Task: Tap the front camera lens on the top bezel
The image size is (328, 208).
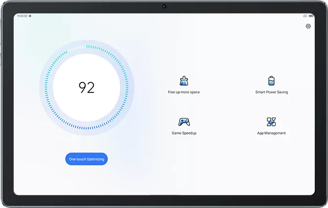Action: click(164, 6)
